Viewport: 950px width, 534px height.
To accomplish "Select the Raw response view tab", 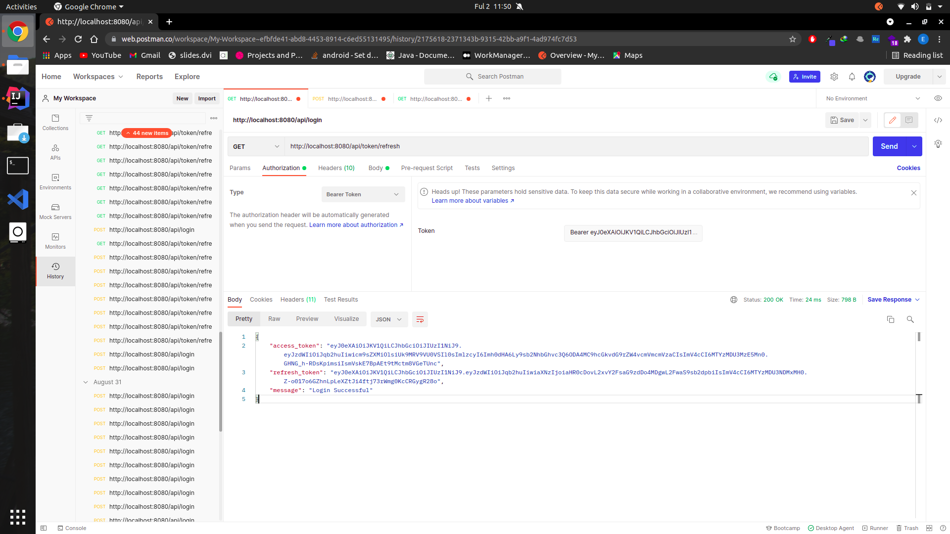I will click(x=274, y=319).
